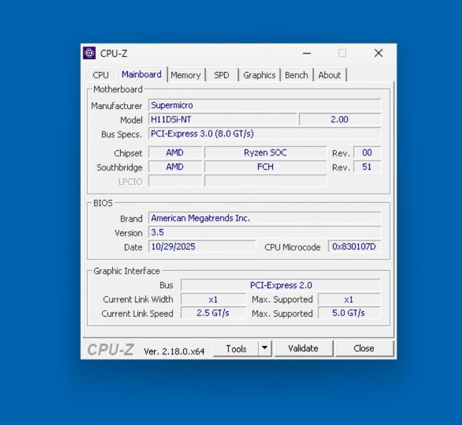This screenshot has width=462, height=425.
Task: Click the Southbridge Rev. value 51
Action: coord(367,167)
